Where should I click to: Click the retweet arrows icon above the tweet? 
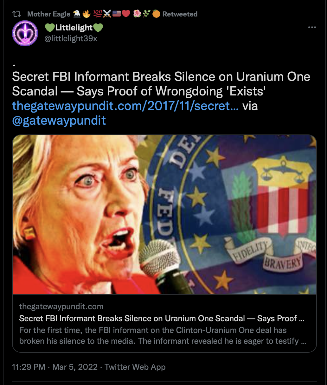click(x=16, y=14)
